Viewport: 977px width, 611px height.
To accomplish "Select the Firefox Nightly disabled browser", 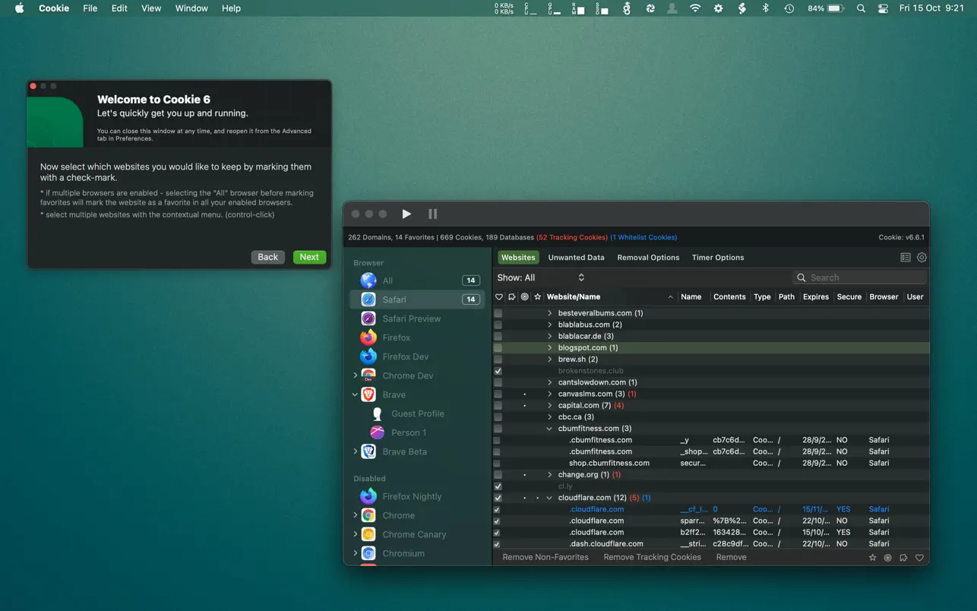I will [411, 496].
